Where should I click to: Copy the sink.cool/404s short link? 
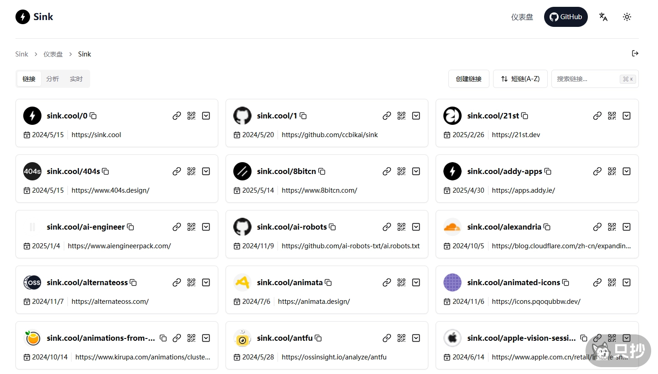(x=106, y=172)
